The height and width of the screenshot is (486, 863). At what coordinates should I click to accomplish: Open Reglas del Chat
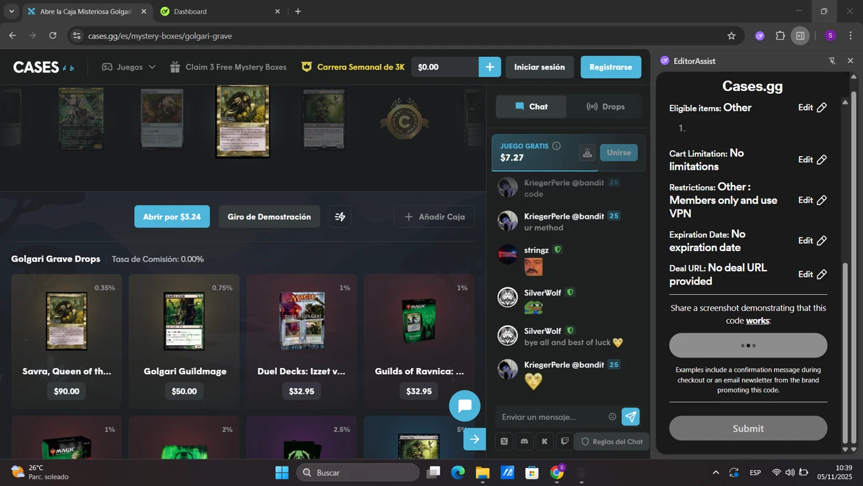(x=612, y=442)
